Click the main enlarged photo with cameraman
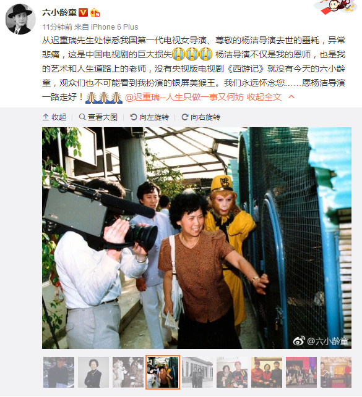The width and height of the screenshot is (362, 397). point(197,238)
